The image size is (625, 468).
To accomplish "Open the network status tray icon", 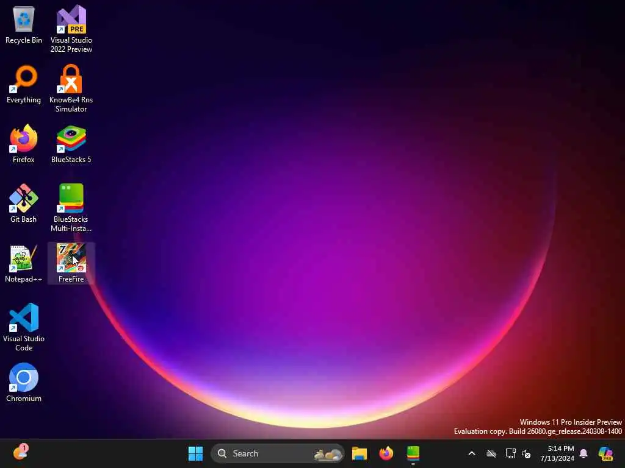I will (x=511, y=453).
